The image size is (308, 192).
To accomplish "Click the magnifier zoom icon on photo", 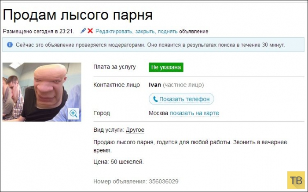I will (x=73, y=113).
